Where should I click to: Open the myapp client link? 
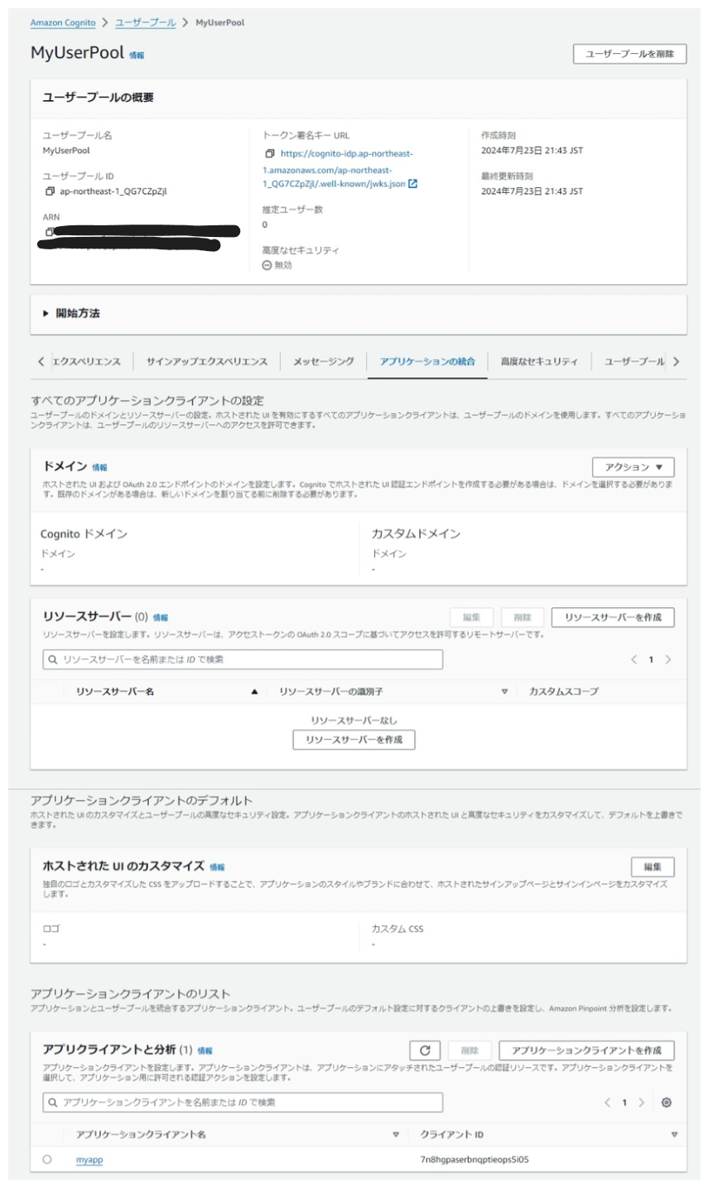pyautogui.click(x=89, y=1160)
